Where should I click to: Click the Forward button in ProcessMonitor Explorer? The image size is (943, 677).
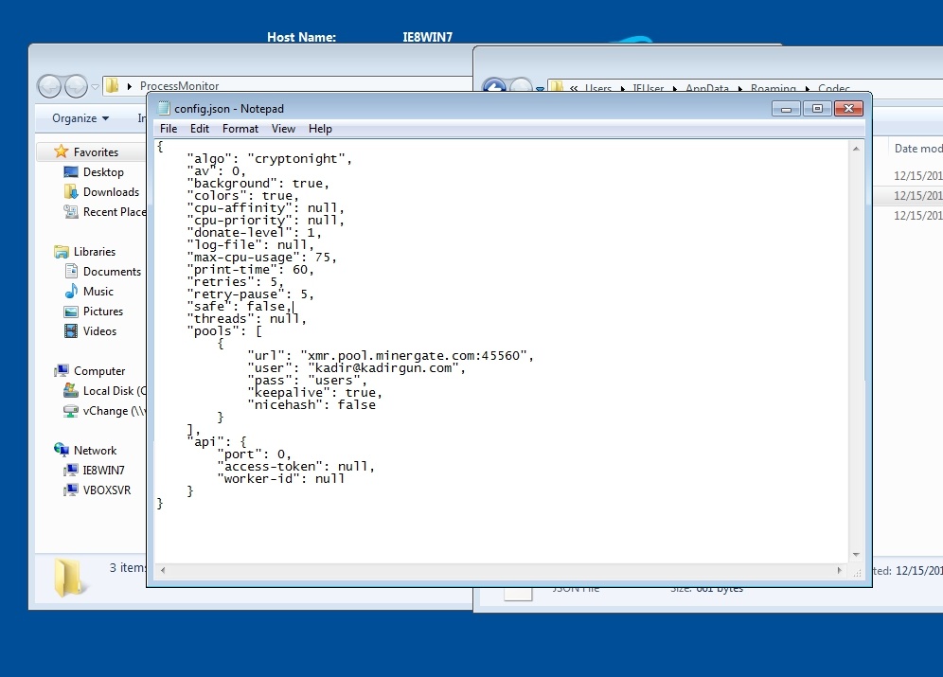pyautogui.click(x=76, y=86)
